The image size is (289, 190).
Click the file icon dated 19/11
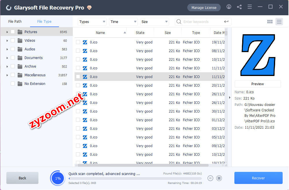tap(85, 42)
